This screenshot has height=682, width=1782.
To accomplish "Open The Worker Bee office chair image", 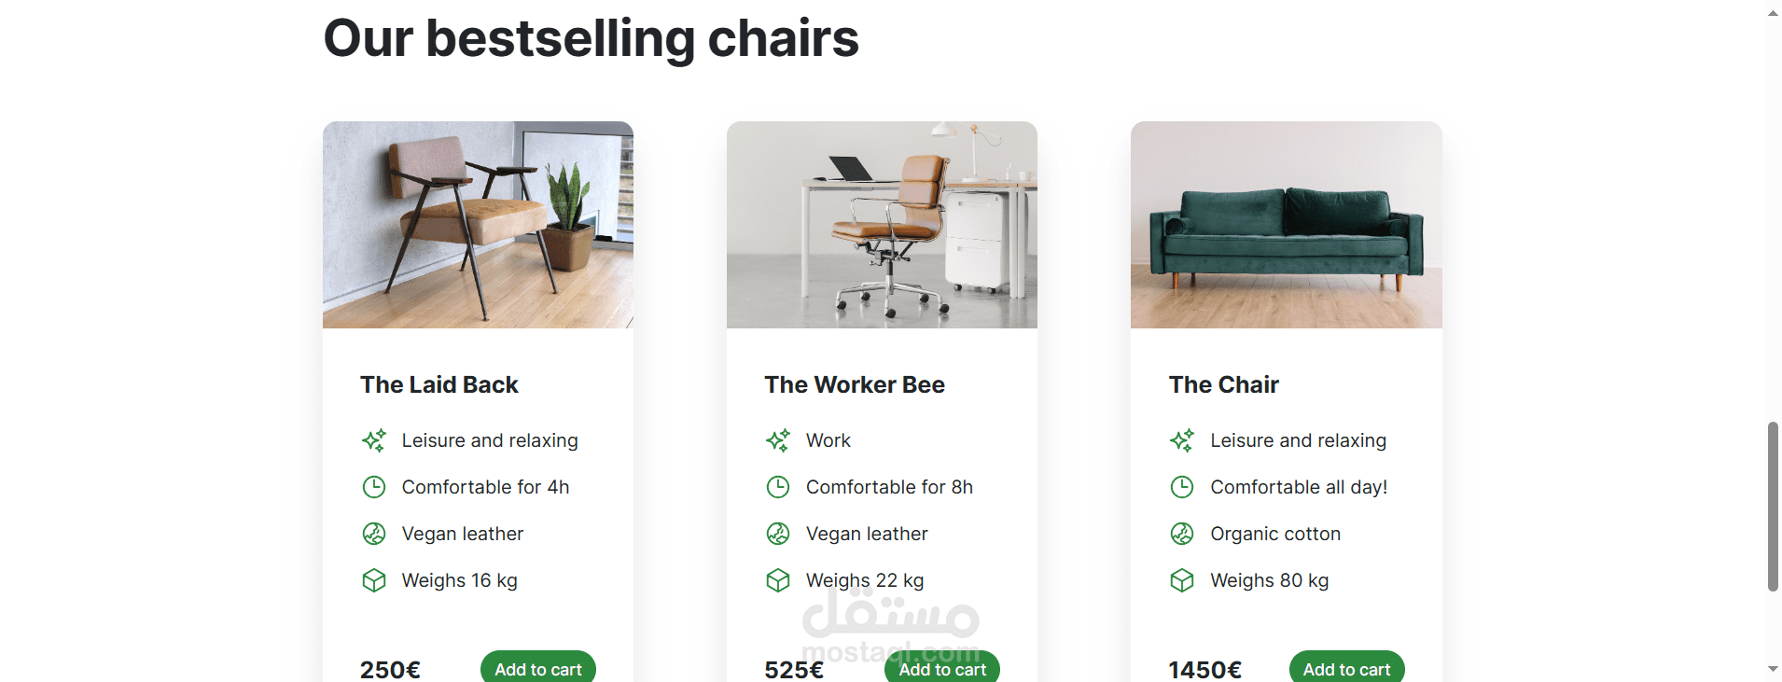I will tap(882, 225).
